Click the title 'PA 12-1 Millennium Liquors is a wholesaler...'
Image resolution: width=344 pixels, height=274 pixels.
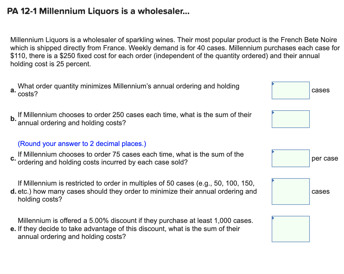[98, 11]
